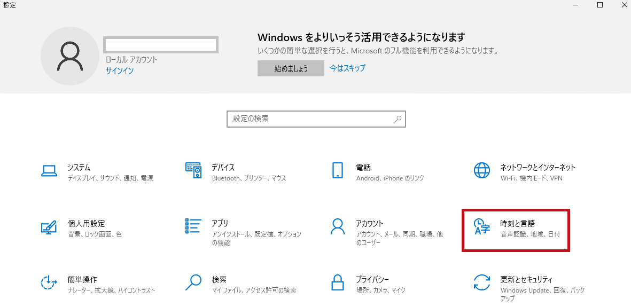Open the 電話 phone icon

[338, 171]
